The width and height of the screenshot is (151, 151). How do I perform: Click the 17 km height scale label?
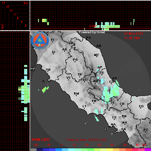click(x=4, y=3)
